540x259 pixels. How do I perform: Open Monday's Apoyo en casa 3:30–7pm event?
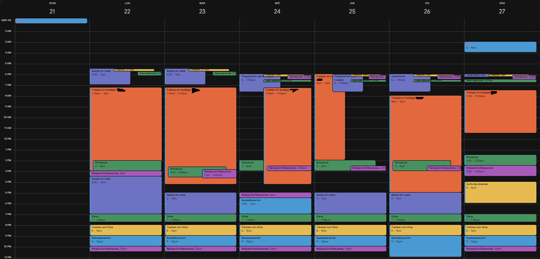[126, 195]
